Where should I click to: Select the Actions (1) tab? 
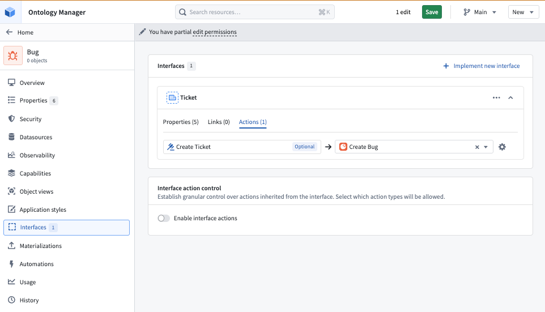[253, 122]
